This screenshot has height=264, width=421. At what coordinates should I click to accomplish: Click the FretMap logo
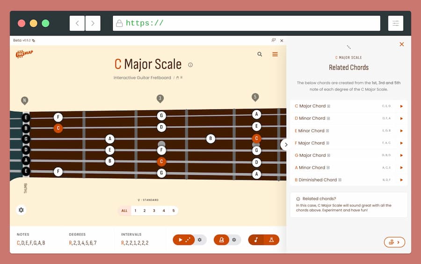pos(24,54)
